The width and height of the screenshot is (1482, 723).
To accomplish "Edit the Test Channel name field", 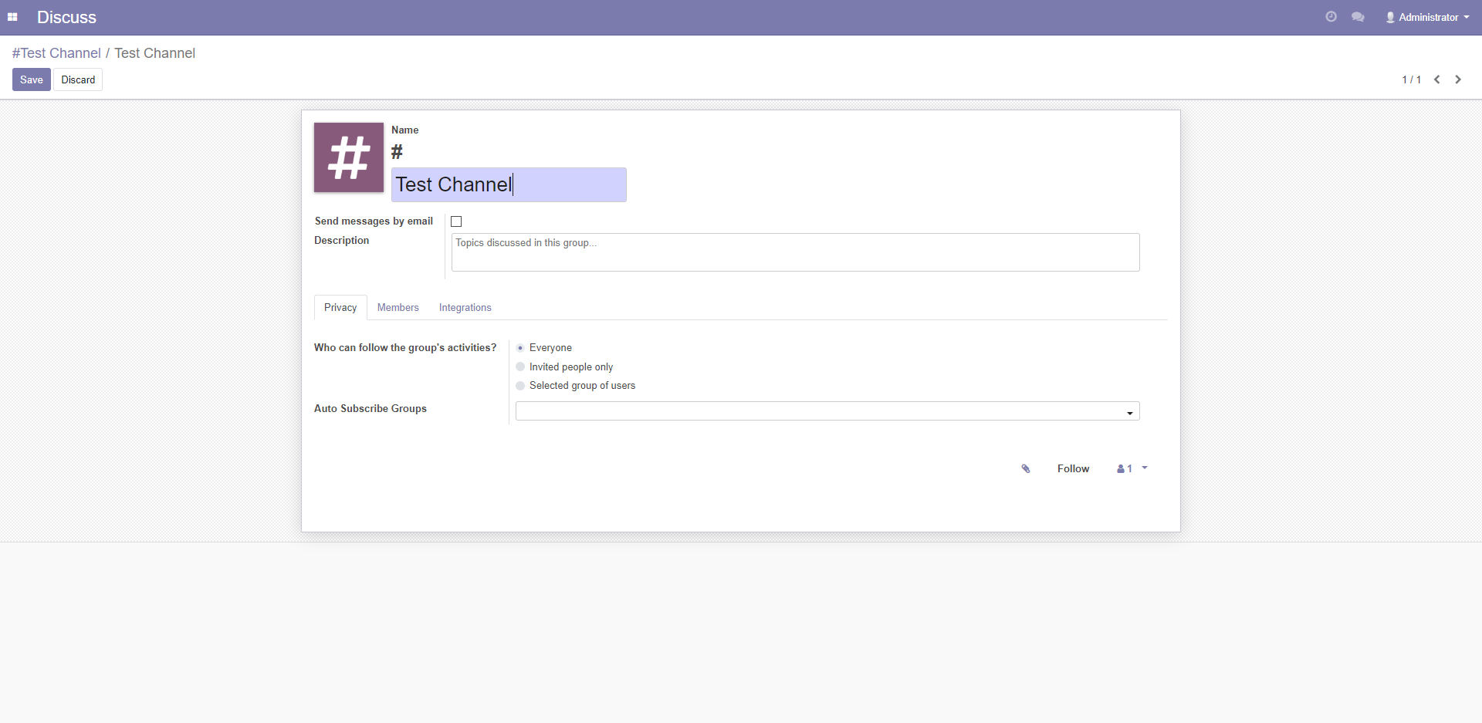I will pos(509,184).
